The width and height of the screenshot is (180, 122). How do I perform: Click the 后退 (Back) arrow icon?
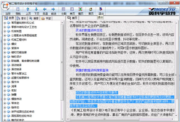(45, 10)
